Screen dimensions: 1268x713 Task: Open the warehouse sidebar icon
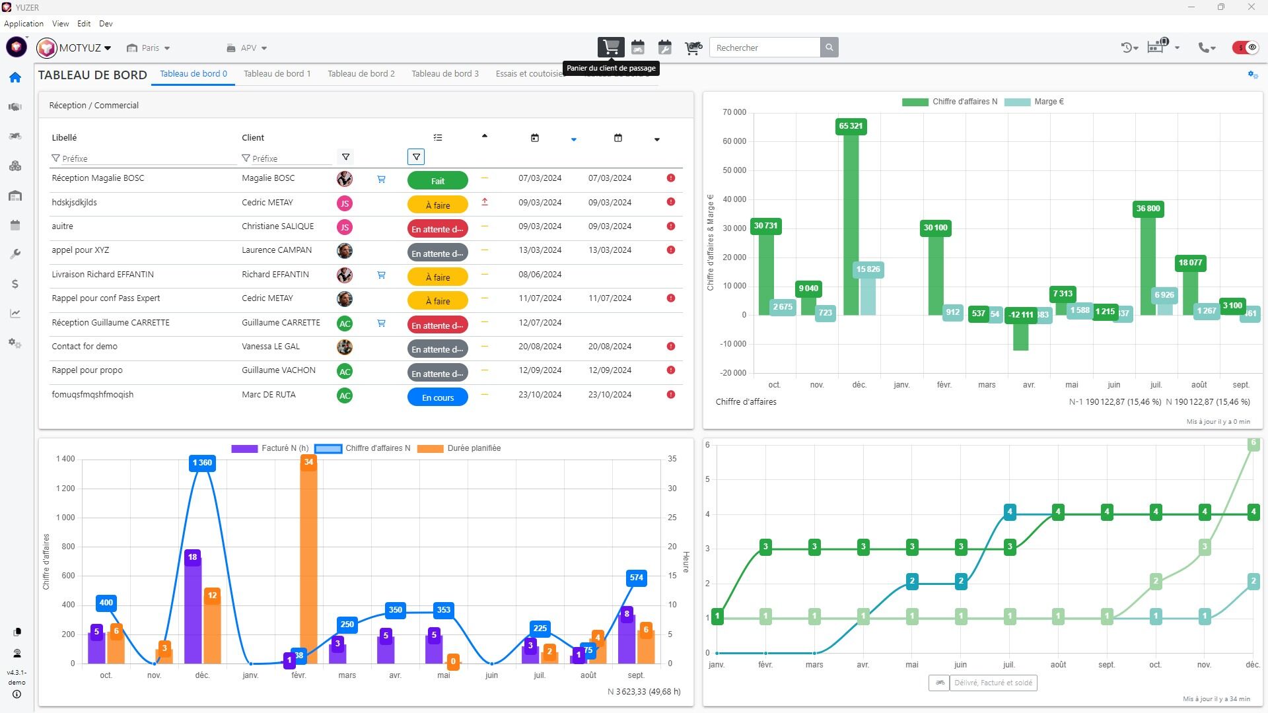[15, 195]
